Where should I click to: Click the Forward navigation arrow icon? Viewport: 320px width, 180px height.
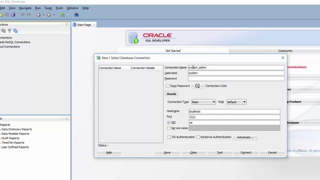(49, 14)
